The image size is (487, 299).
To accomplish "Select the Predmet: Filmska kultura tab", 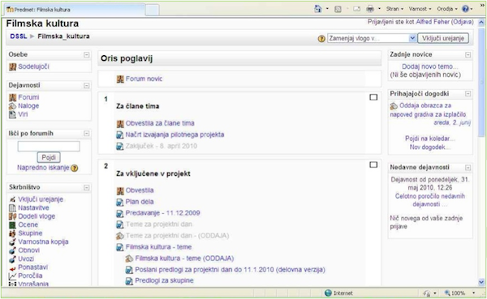I will [x=75, y=10].
